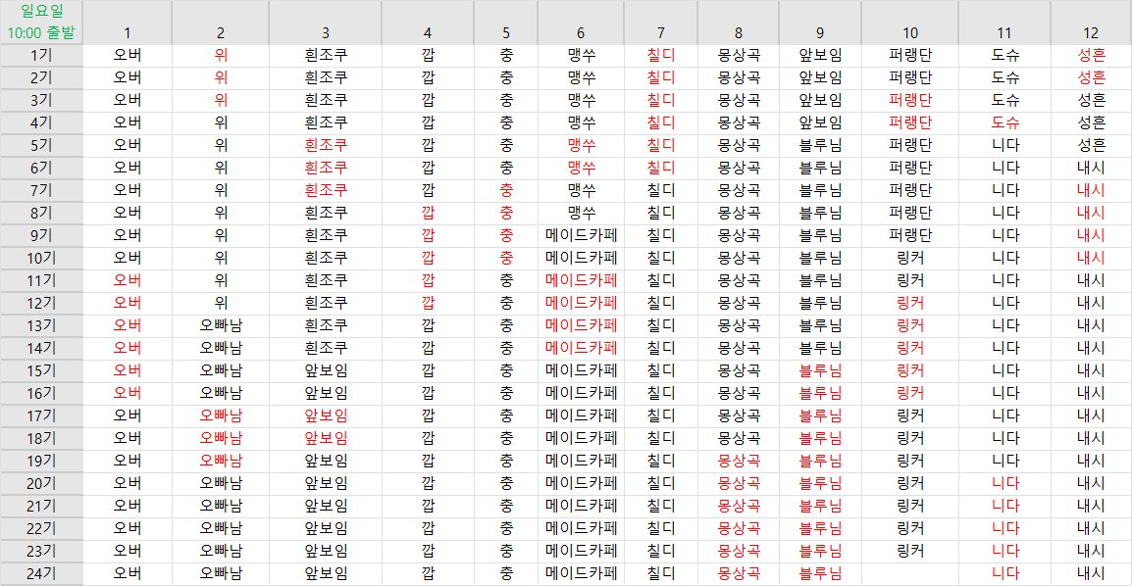This screenshot has width=1132, height=586.
Task: Select column header 7
Action: (660, 23)
